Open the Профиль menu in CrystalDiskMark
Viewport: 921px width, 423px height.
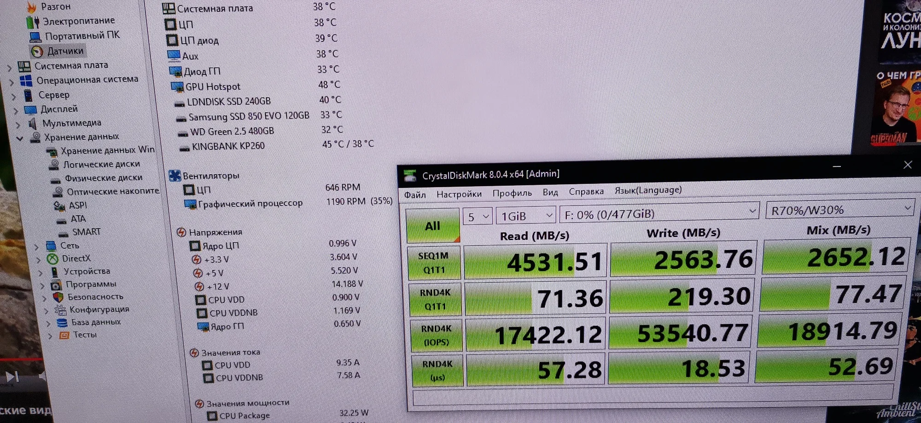[x=512, y=193]
